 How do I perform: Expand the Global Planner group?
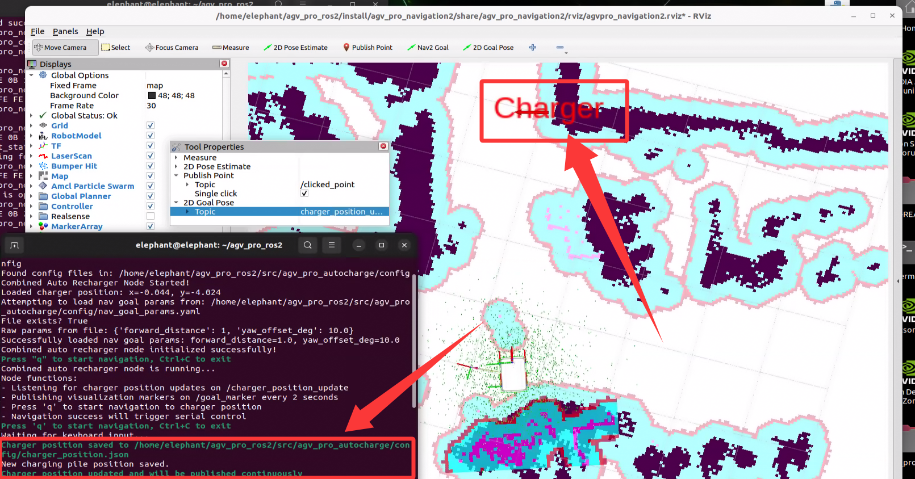[31, 196]
